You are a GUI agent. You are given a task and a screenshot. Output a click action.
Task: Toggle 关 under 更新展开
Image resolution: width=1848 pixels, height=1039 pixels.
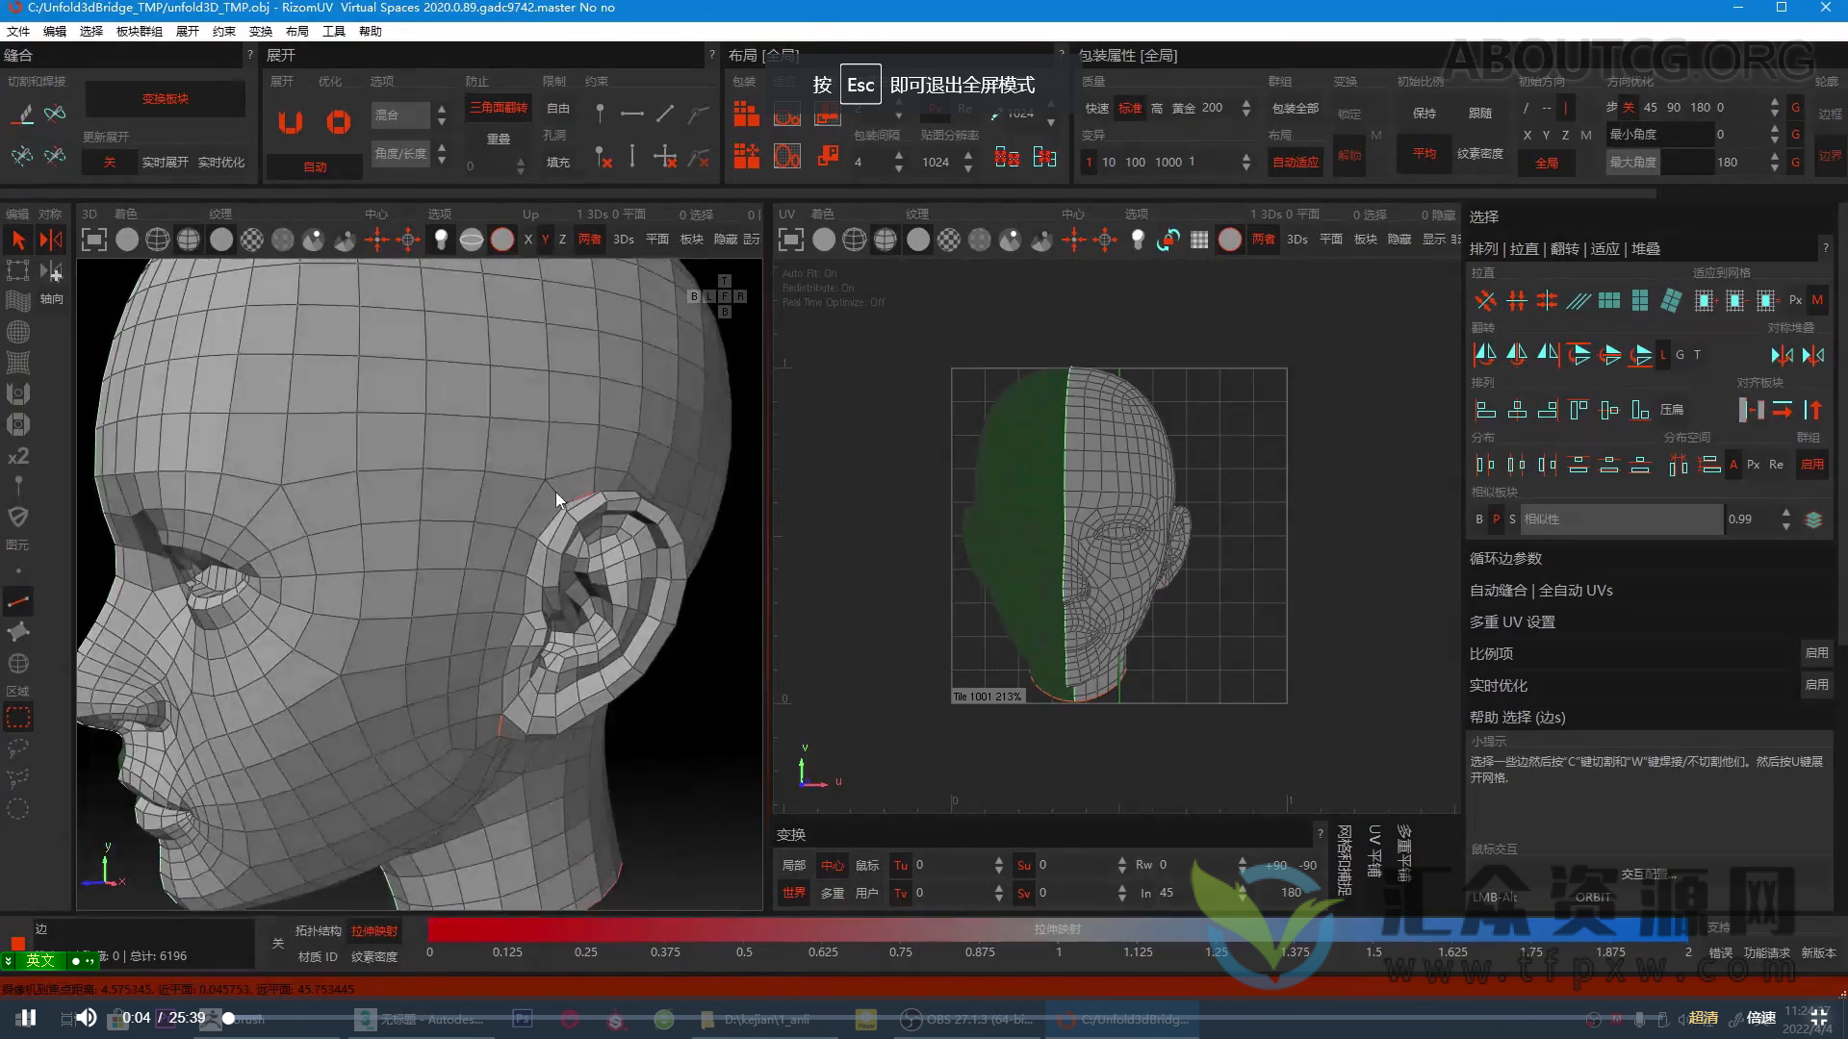point(110,162)
